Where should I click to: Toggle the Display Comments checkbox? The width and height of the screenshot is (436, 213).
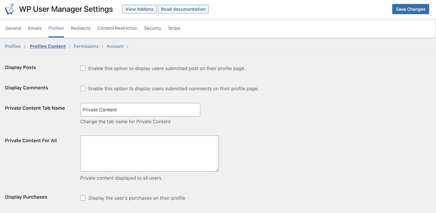(x=83, y=88)
